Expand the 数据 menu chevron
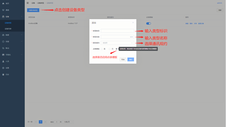Viewport: 226px width, 127px height. click(x=22, y=35)
